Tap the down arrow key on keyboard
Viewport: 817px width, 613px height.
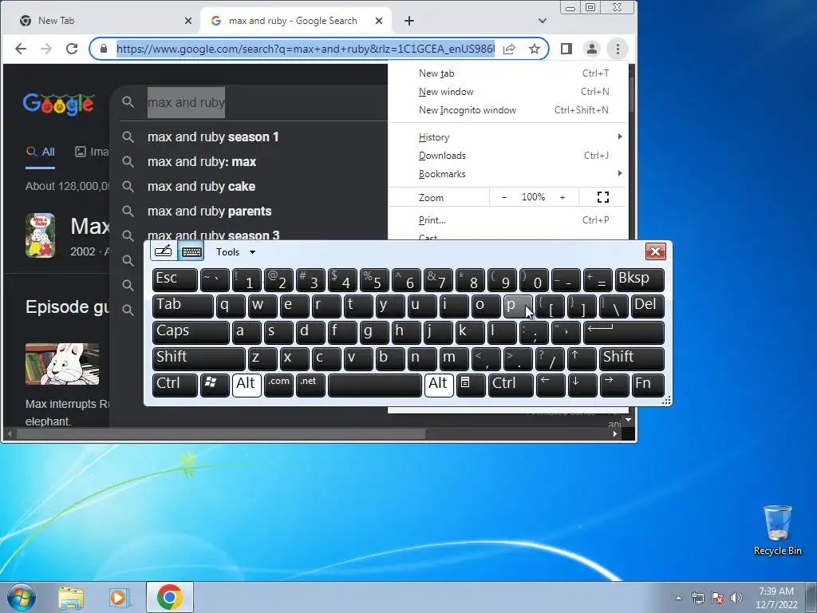point(582,385)
